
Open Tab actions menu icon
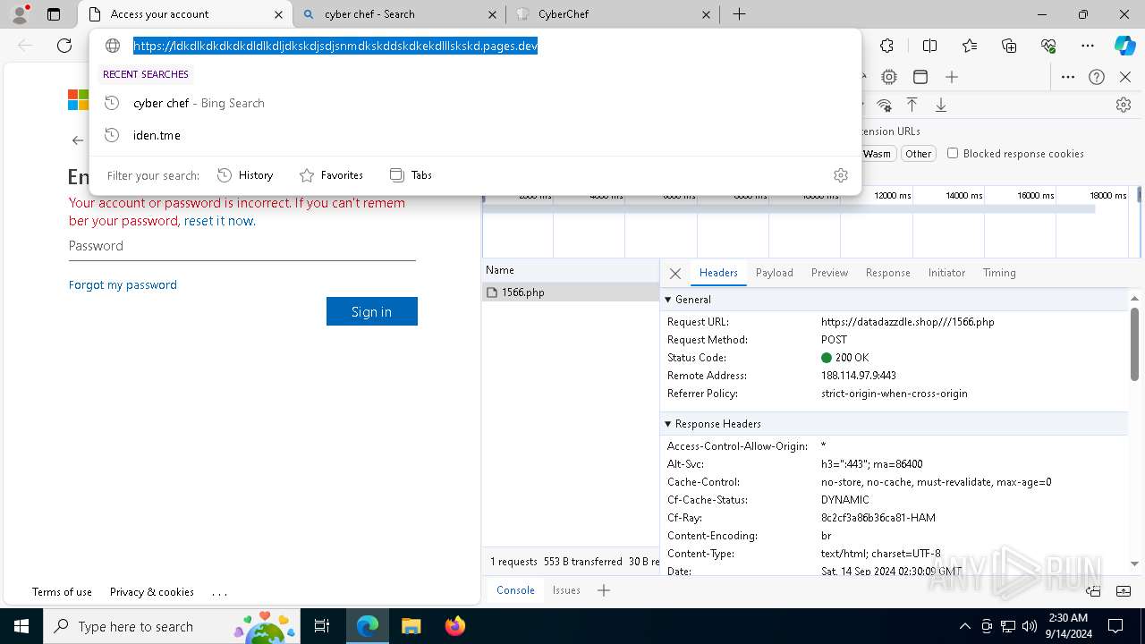[54, 14]
